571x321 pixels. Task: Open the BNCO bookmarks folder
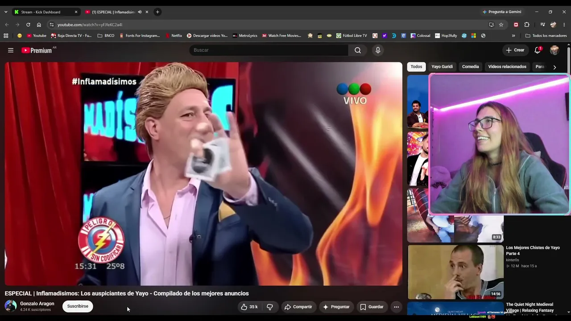[106, 36]
